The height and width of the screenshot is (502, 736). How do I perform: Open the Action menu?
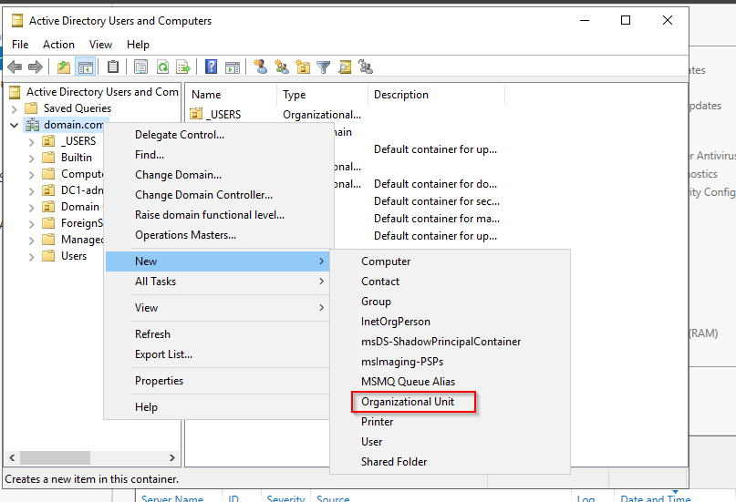point(58,45)
